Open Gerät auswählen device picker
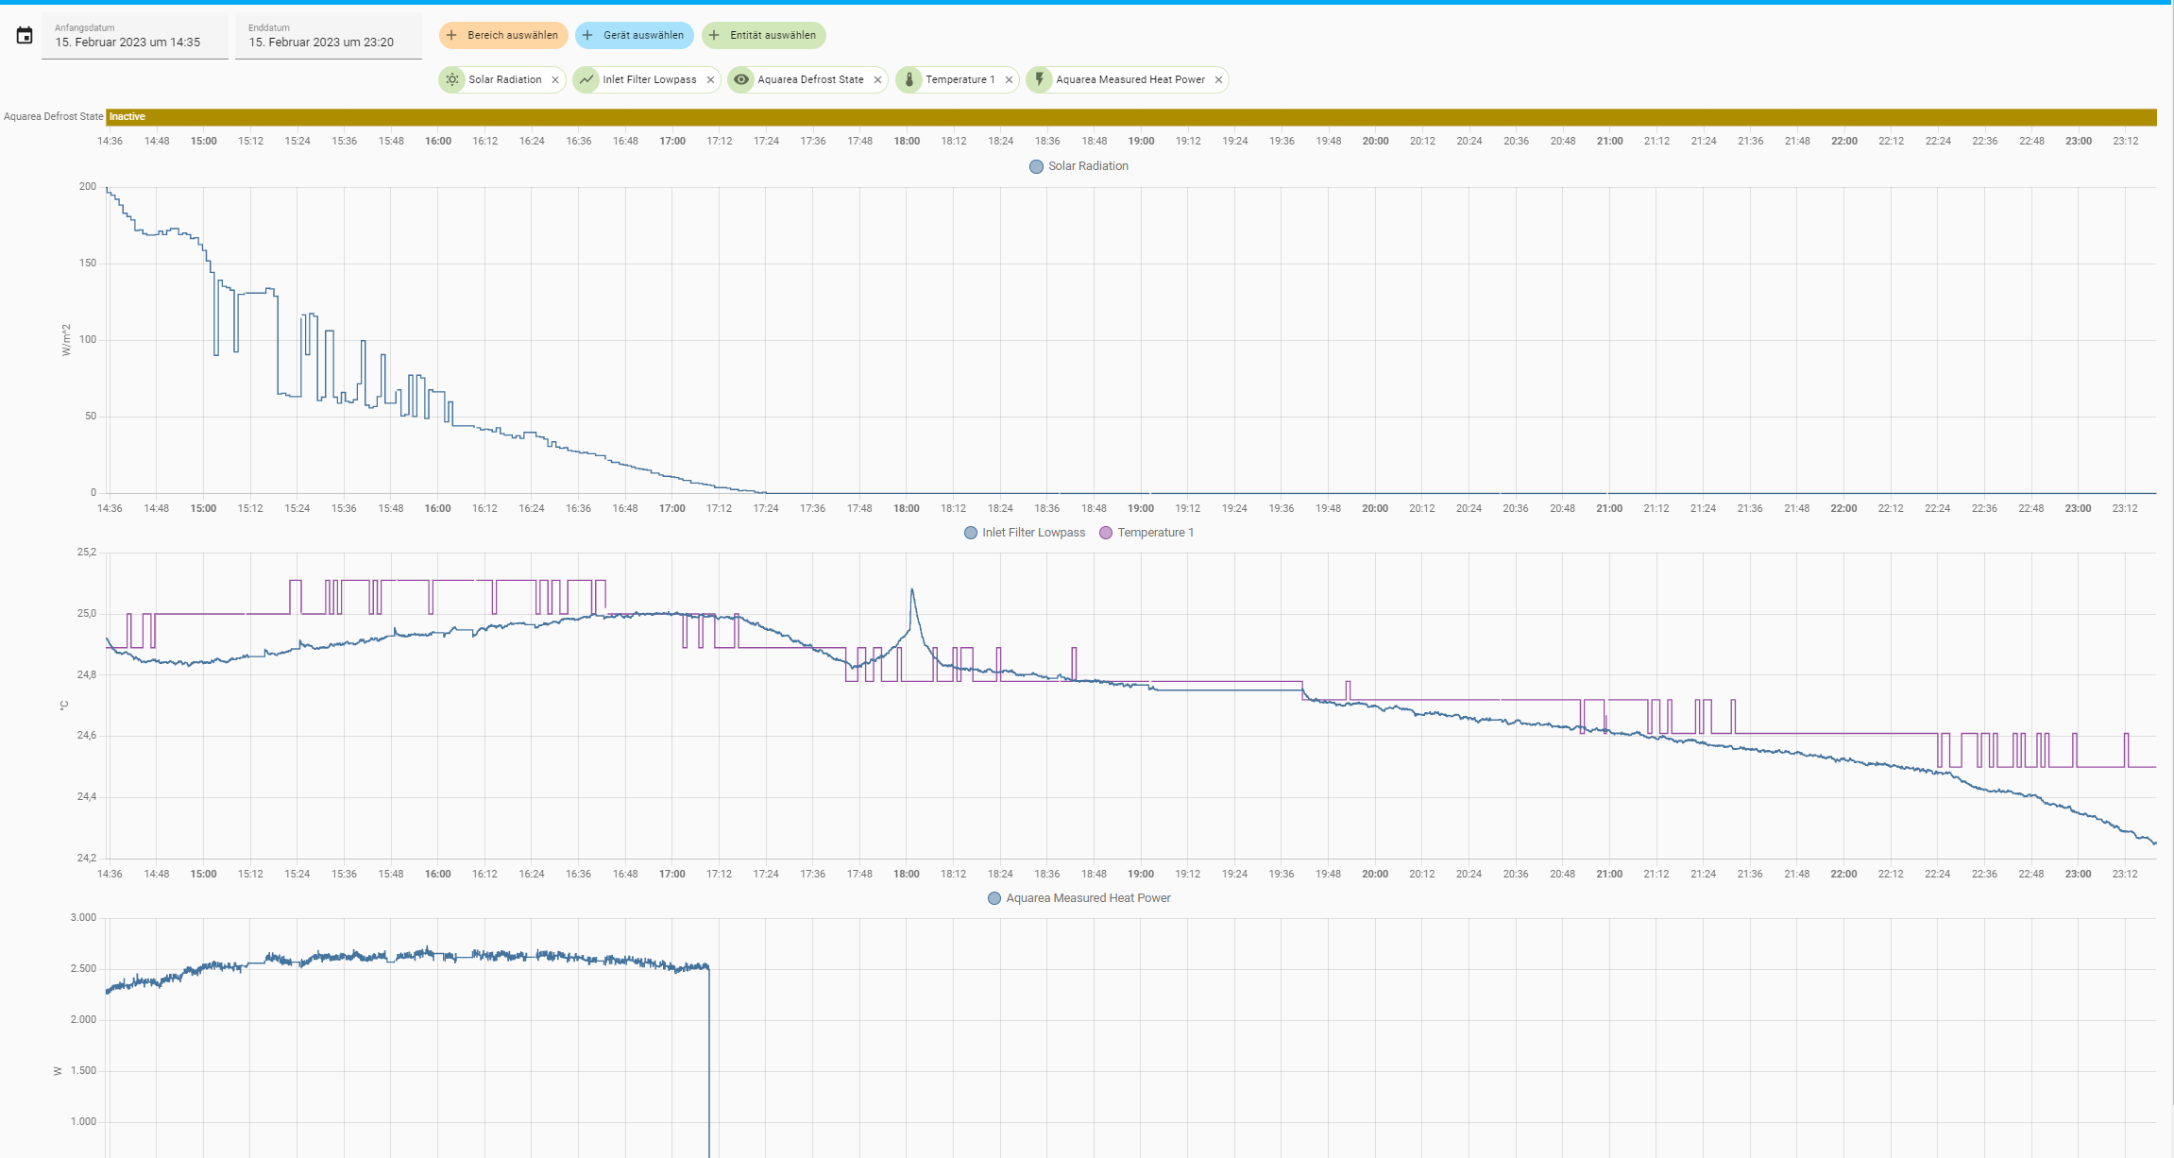2174x1158 pixels. [x=635, y=35]
